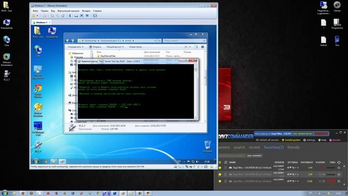
Task: Click VMware show library sidebar toolbar icon
Action: pyautogui.click(x=71, y=16)
